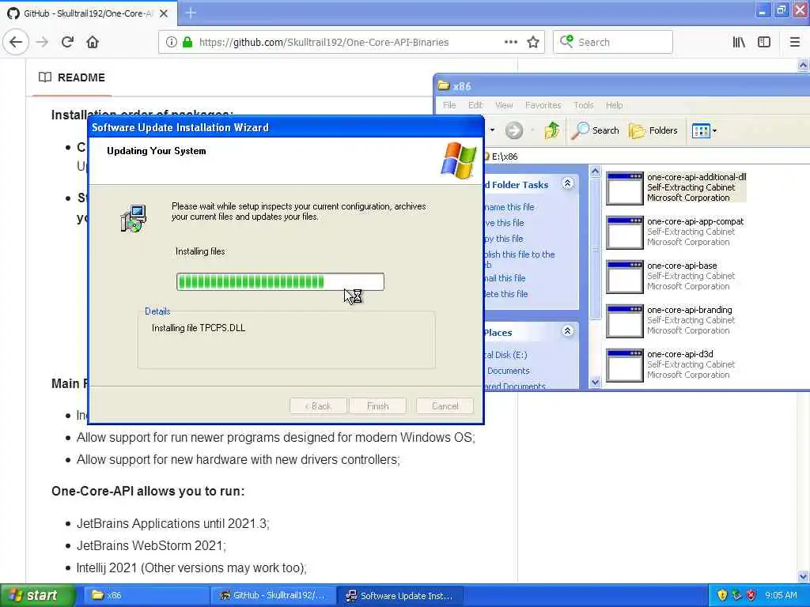
Task: Reload the GitHub page
Action: click(x=67, y=43)
